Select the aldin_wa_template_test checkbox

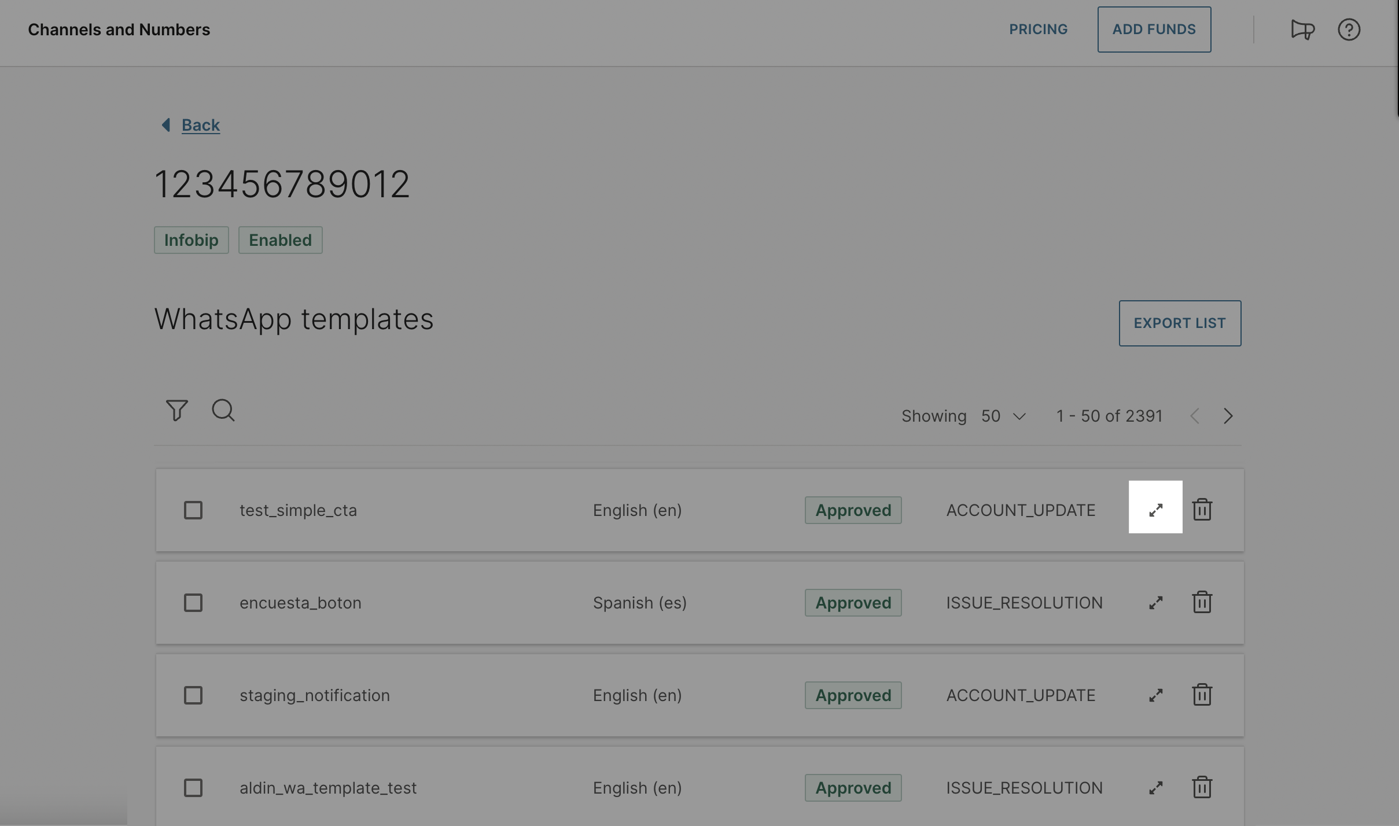coord(193,788)
